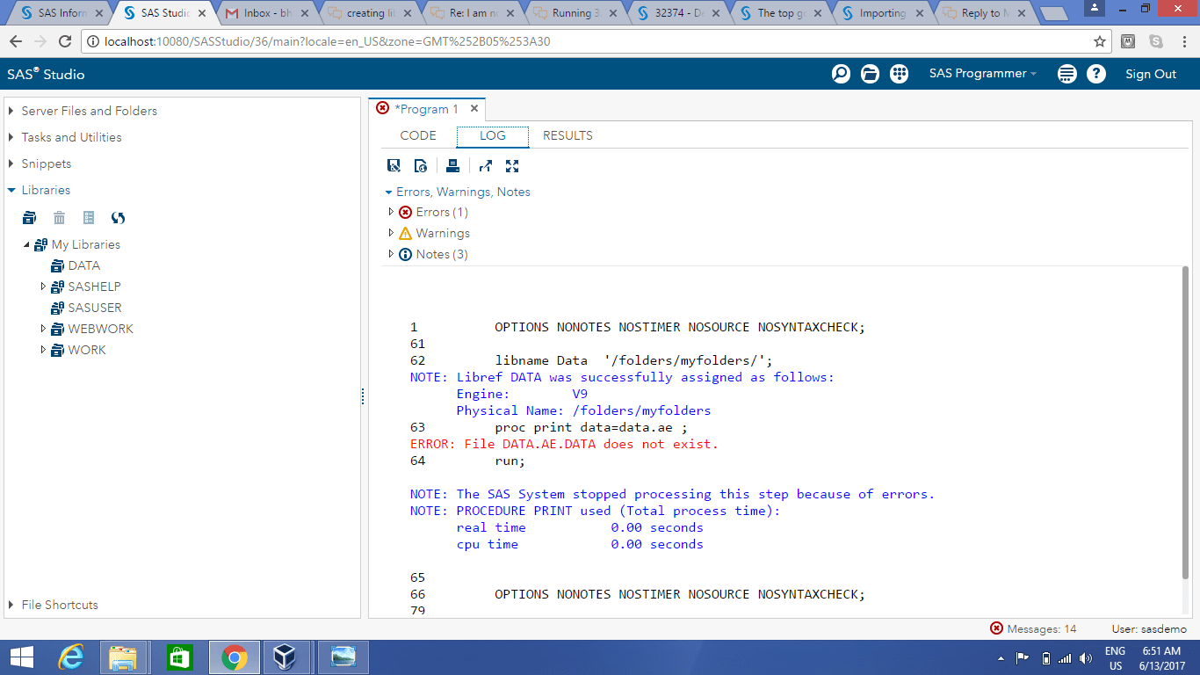Open the SAS Programmer menu
Viewport: 1200px width, 675px height.
coord(982,74)
